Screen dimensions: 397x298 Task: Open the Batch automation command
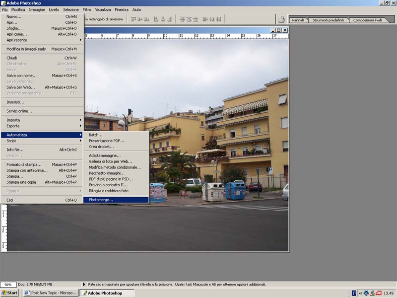pyautogui.click(x=95, y=135)
